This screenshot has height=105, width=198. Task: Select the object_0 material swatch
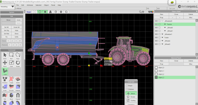click(156, 68)
